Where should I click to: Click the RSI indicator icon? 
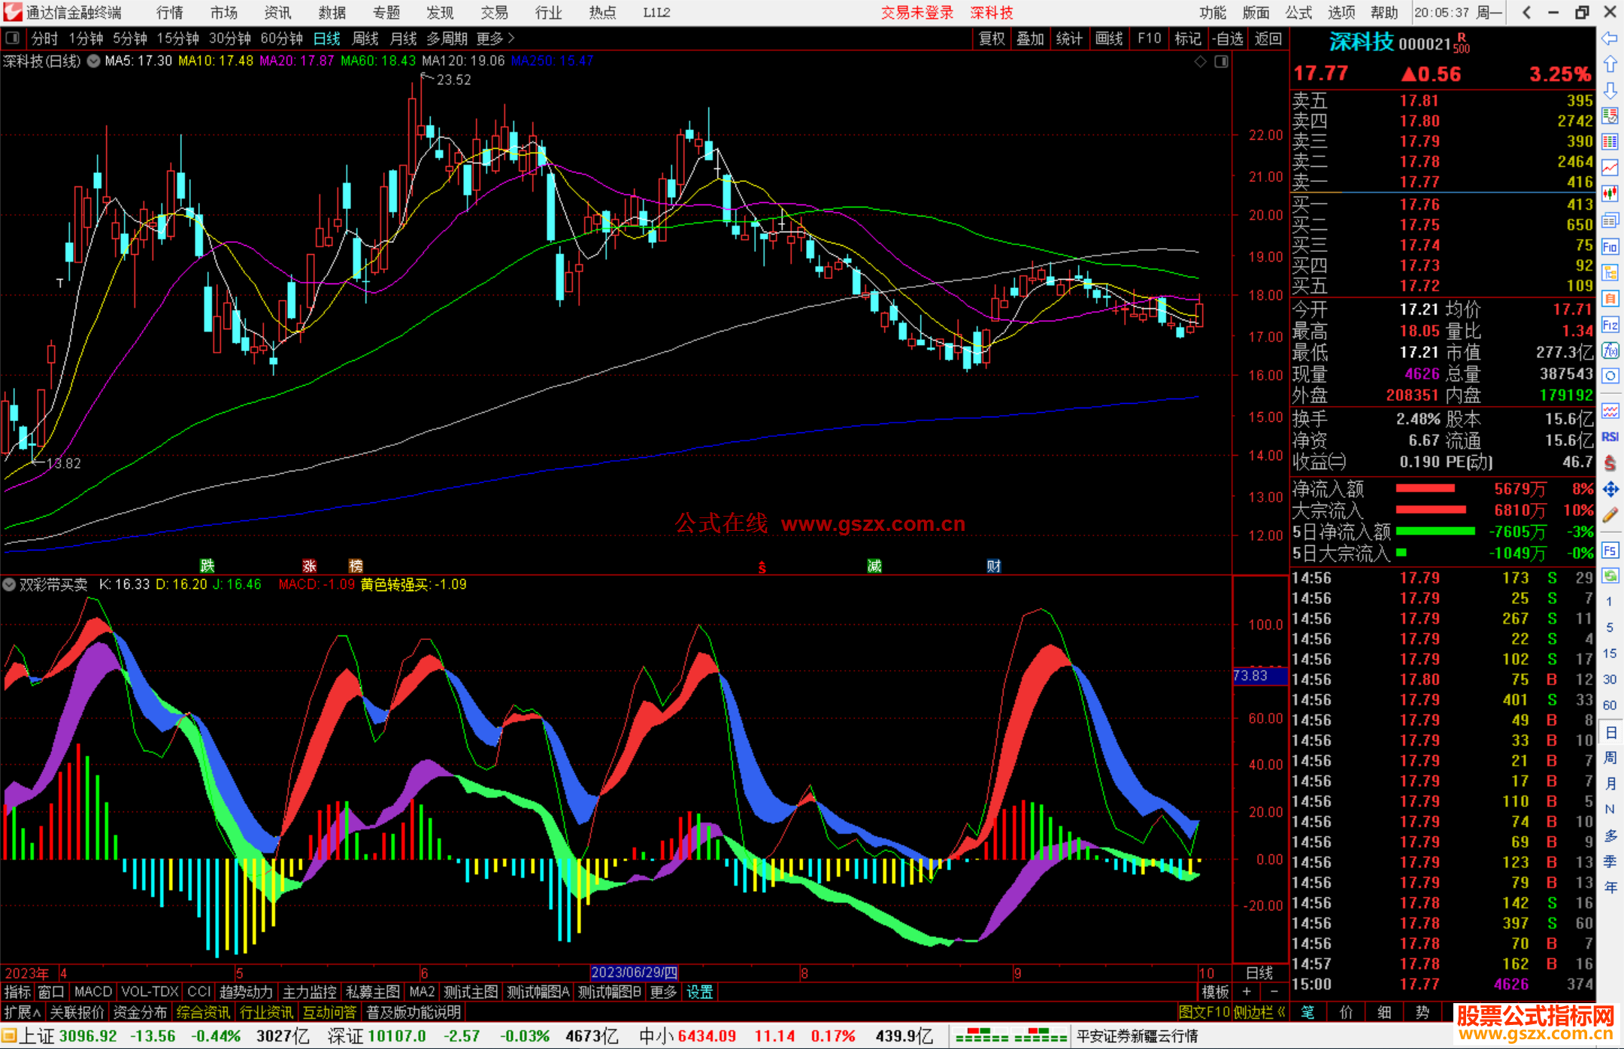(1610, 437)
